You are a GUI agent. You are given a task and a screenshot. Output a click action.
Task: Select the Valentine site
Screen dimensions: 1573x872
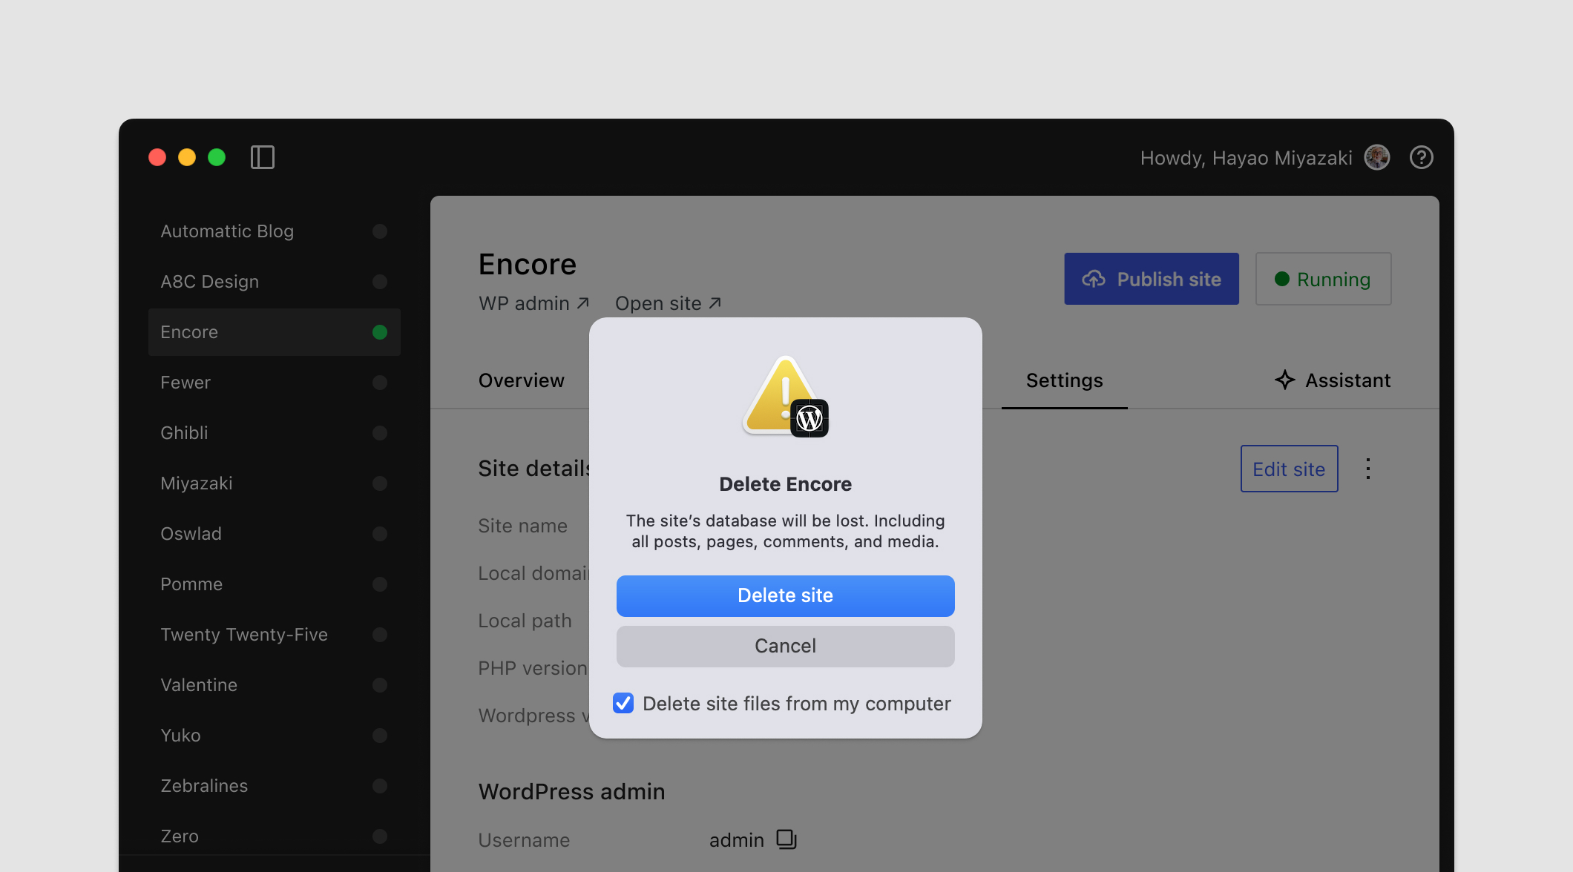275,685
